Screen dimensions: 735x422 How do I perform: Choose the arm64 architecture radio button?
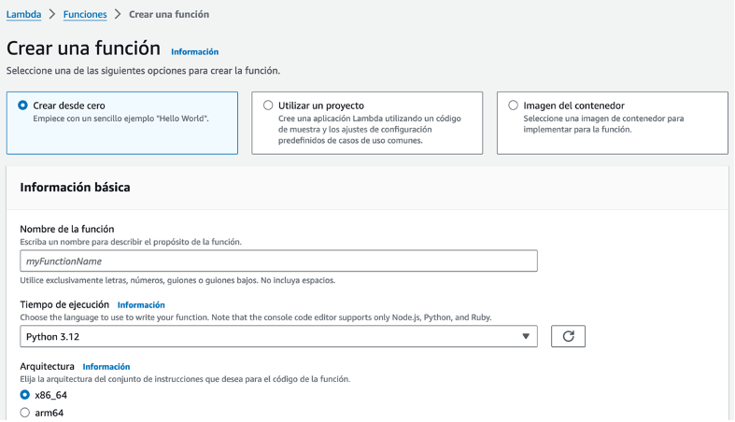pyautogui.click(x=25, y=413)
